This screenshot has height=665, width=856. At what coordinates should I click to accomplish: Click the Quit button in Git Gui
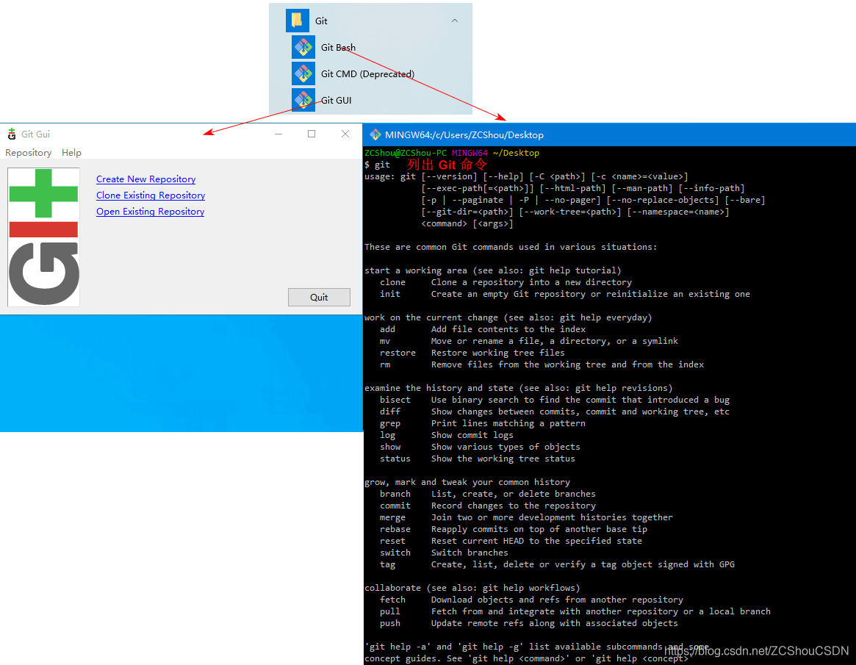point(319,297)
